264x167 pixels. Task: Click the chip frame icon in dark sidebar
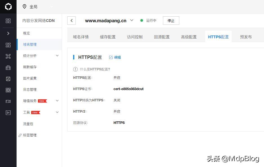(8, 90)
